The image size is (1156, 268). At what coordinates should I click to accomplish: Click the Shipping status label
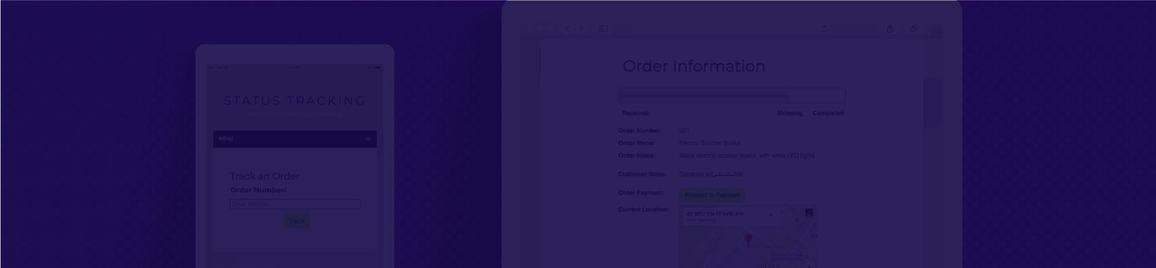[789, 113]
